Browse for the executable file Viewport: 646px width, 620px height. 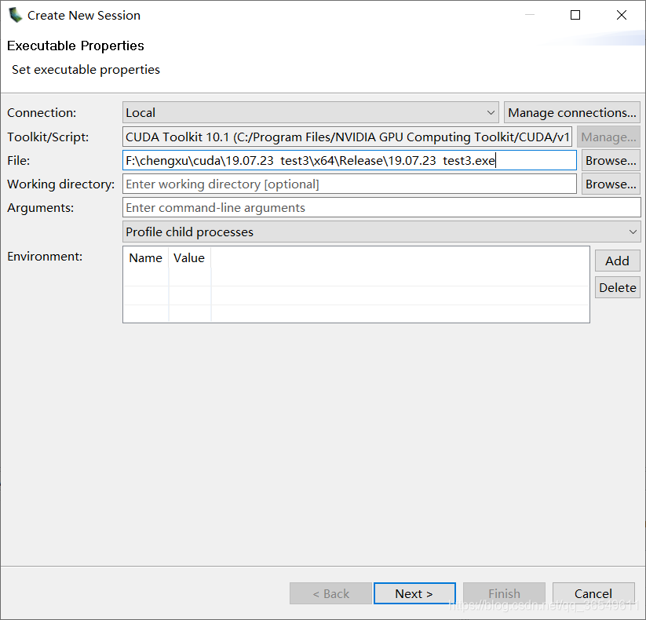point(611,160)
